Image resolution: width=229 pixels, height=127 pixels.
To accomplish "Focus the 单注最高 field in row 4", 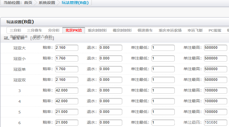I will (x=215, y=101).
